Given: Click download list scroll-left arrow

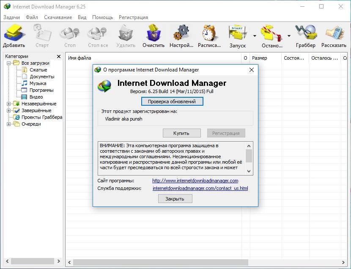Looking at the screenshot, I should click(69, 262).
